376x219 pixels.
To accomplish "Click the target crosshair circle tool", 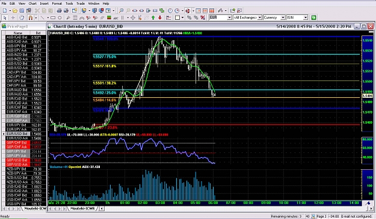I will coord(132,17).
